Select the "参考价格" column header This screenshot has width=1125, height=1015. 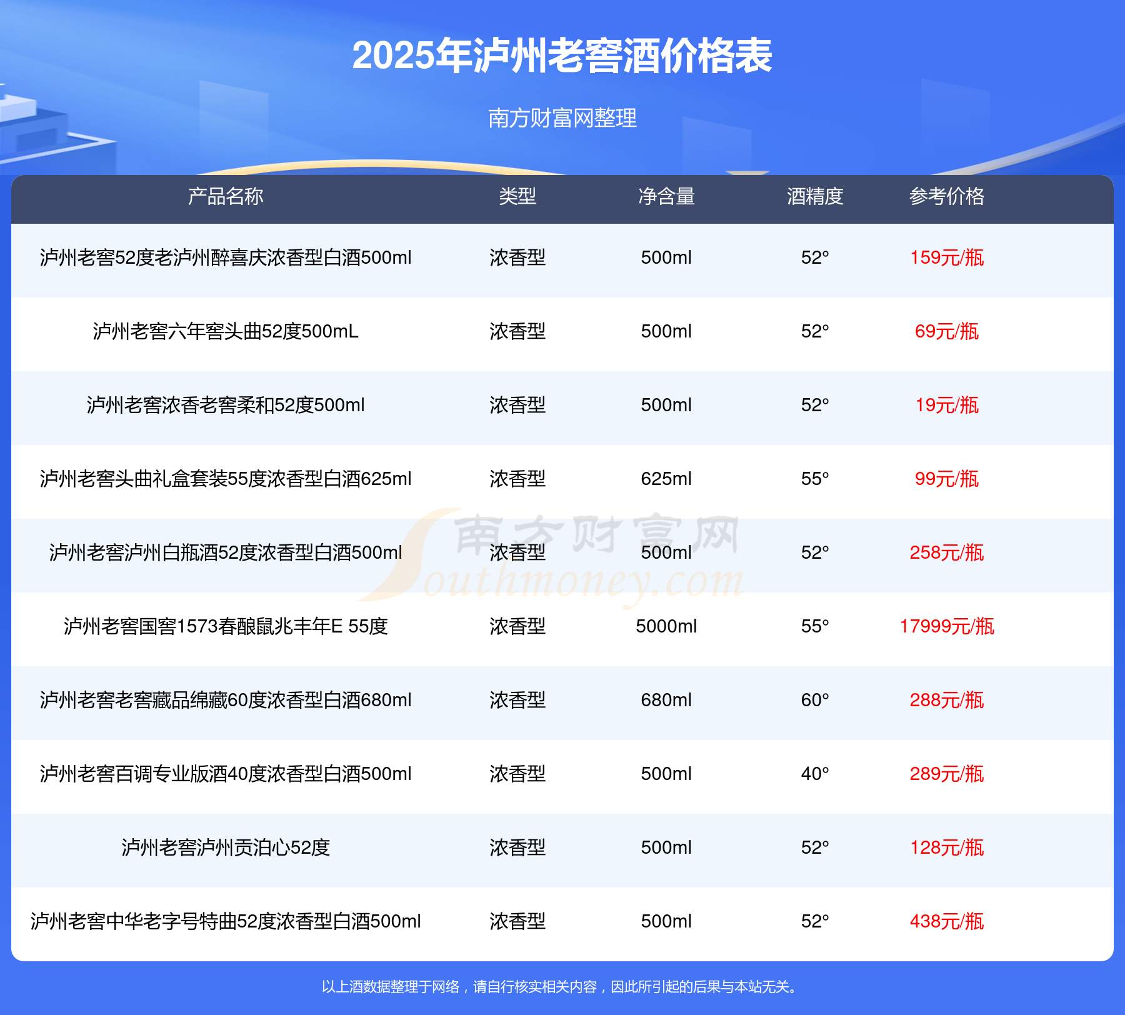947,196
